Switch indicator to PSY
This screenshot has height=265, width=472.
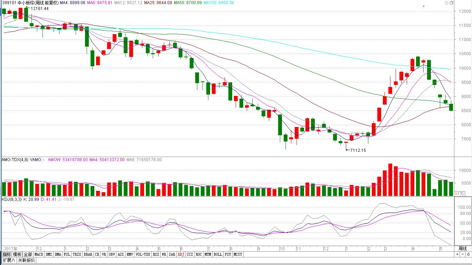pos(228,254)
